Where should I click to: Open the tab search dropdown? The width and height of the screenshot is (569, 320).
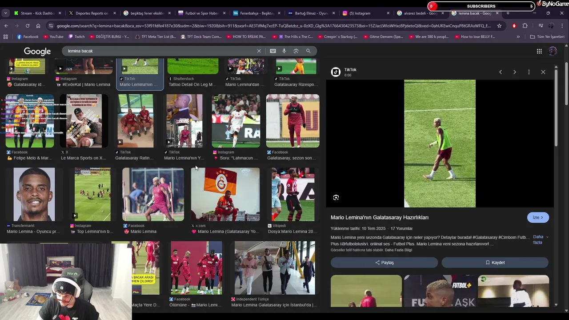5,13
